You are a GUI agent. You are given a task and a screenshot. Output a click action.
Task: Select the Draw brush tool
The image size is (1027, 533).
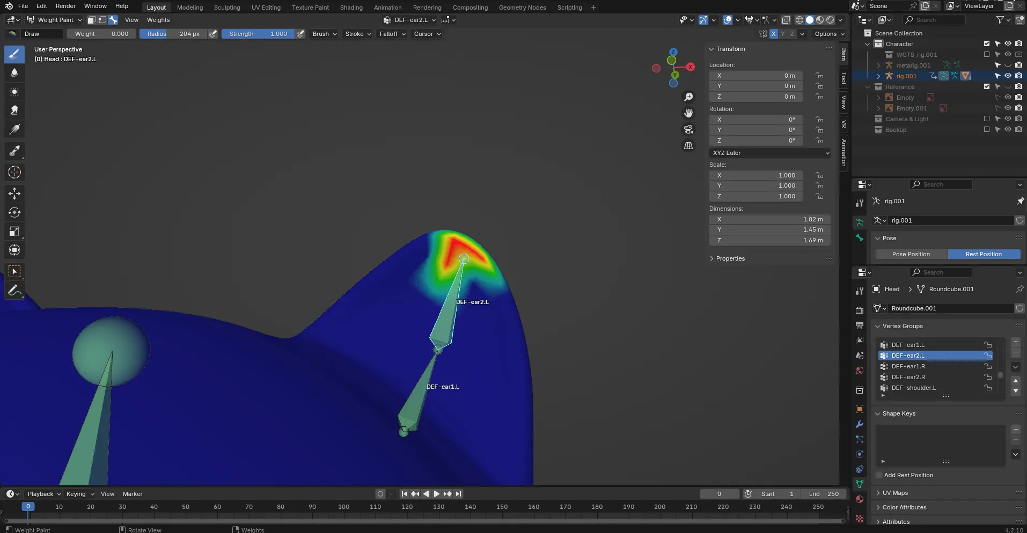click(14, 54)
